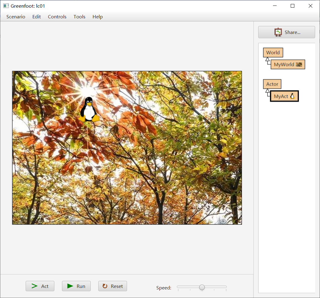Select the Actor class box
The width and height of the screenshot is (320, 298).
click(x=272, y=84)
